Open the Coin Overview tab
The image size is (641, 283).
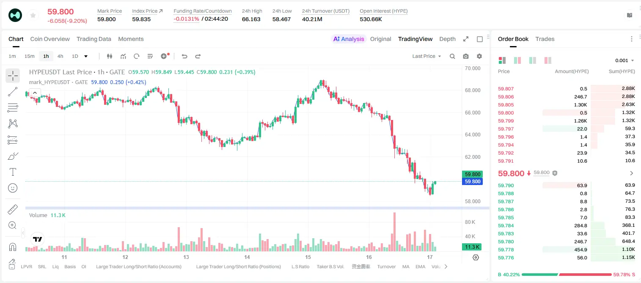pyautogui.click(x=50, y=39)
